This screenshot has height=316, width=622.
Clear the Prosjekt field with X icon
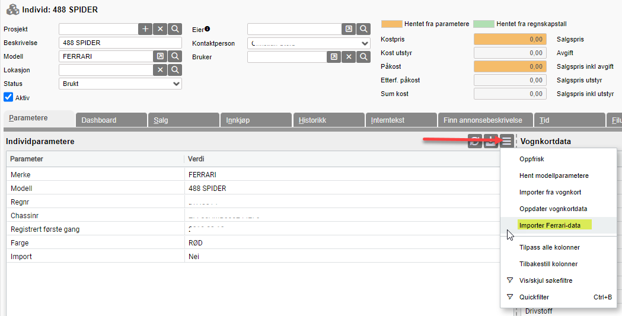click(x=160, y=29)
